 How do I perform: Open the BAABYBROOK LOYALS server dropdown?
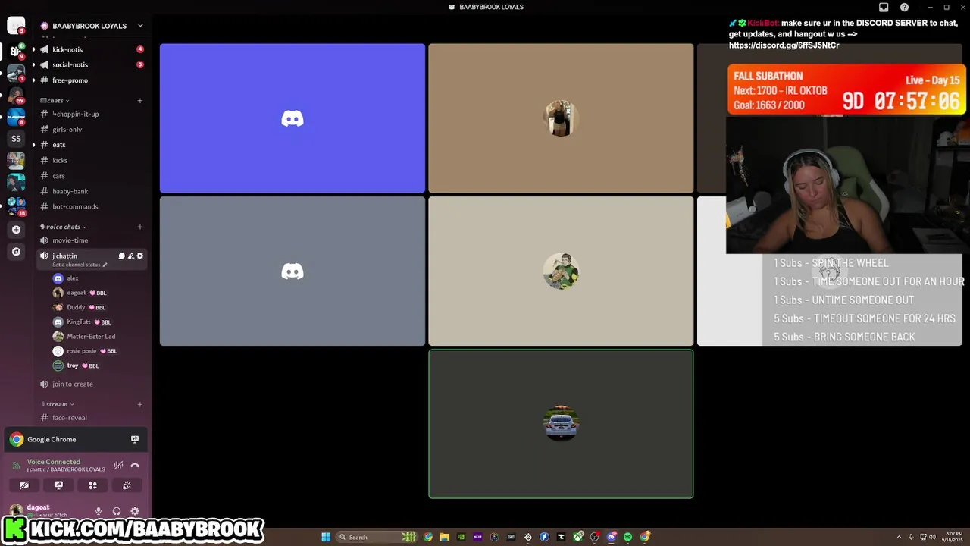coord(140,26)
